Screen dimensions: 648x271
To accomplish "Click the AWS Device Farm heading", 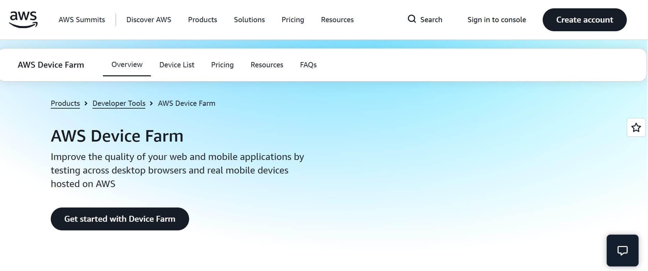I will (117, 136).
